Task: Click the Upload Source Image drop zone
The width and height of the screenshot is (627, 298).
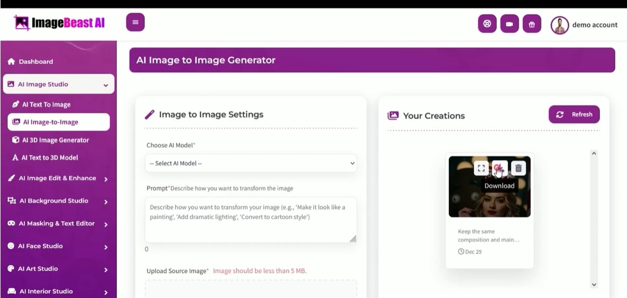Action: pyautogui.click(x=251, y=289)
